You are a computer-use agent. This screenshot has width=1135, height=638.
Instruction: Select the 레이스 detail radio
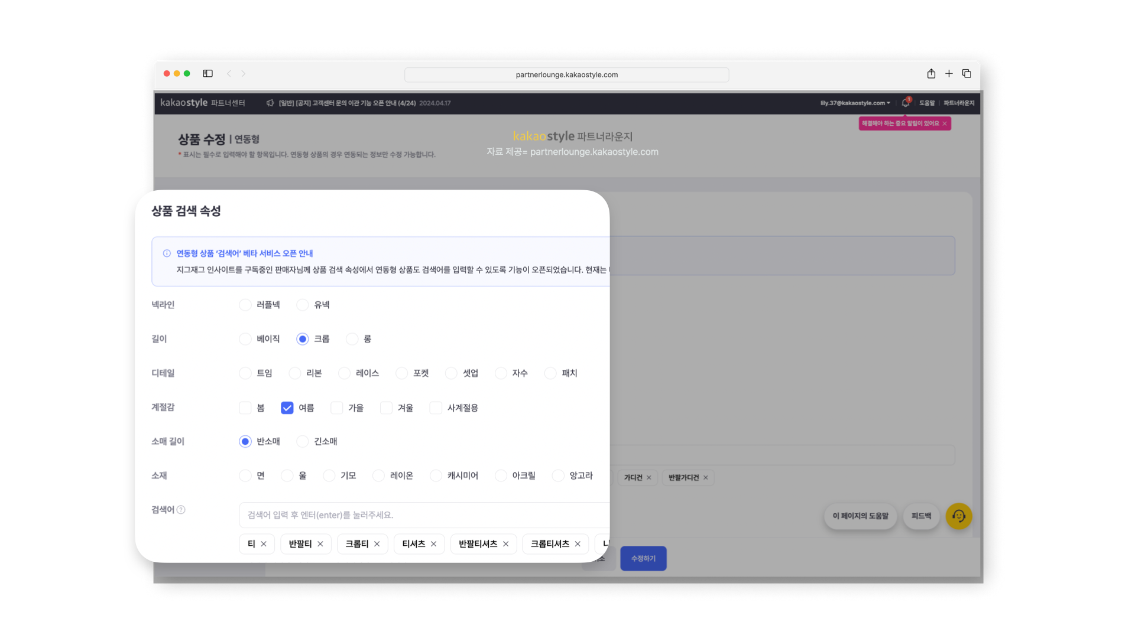click(345, 373)
